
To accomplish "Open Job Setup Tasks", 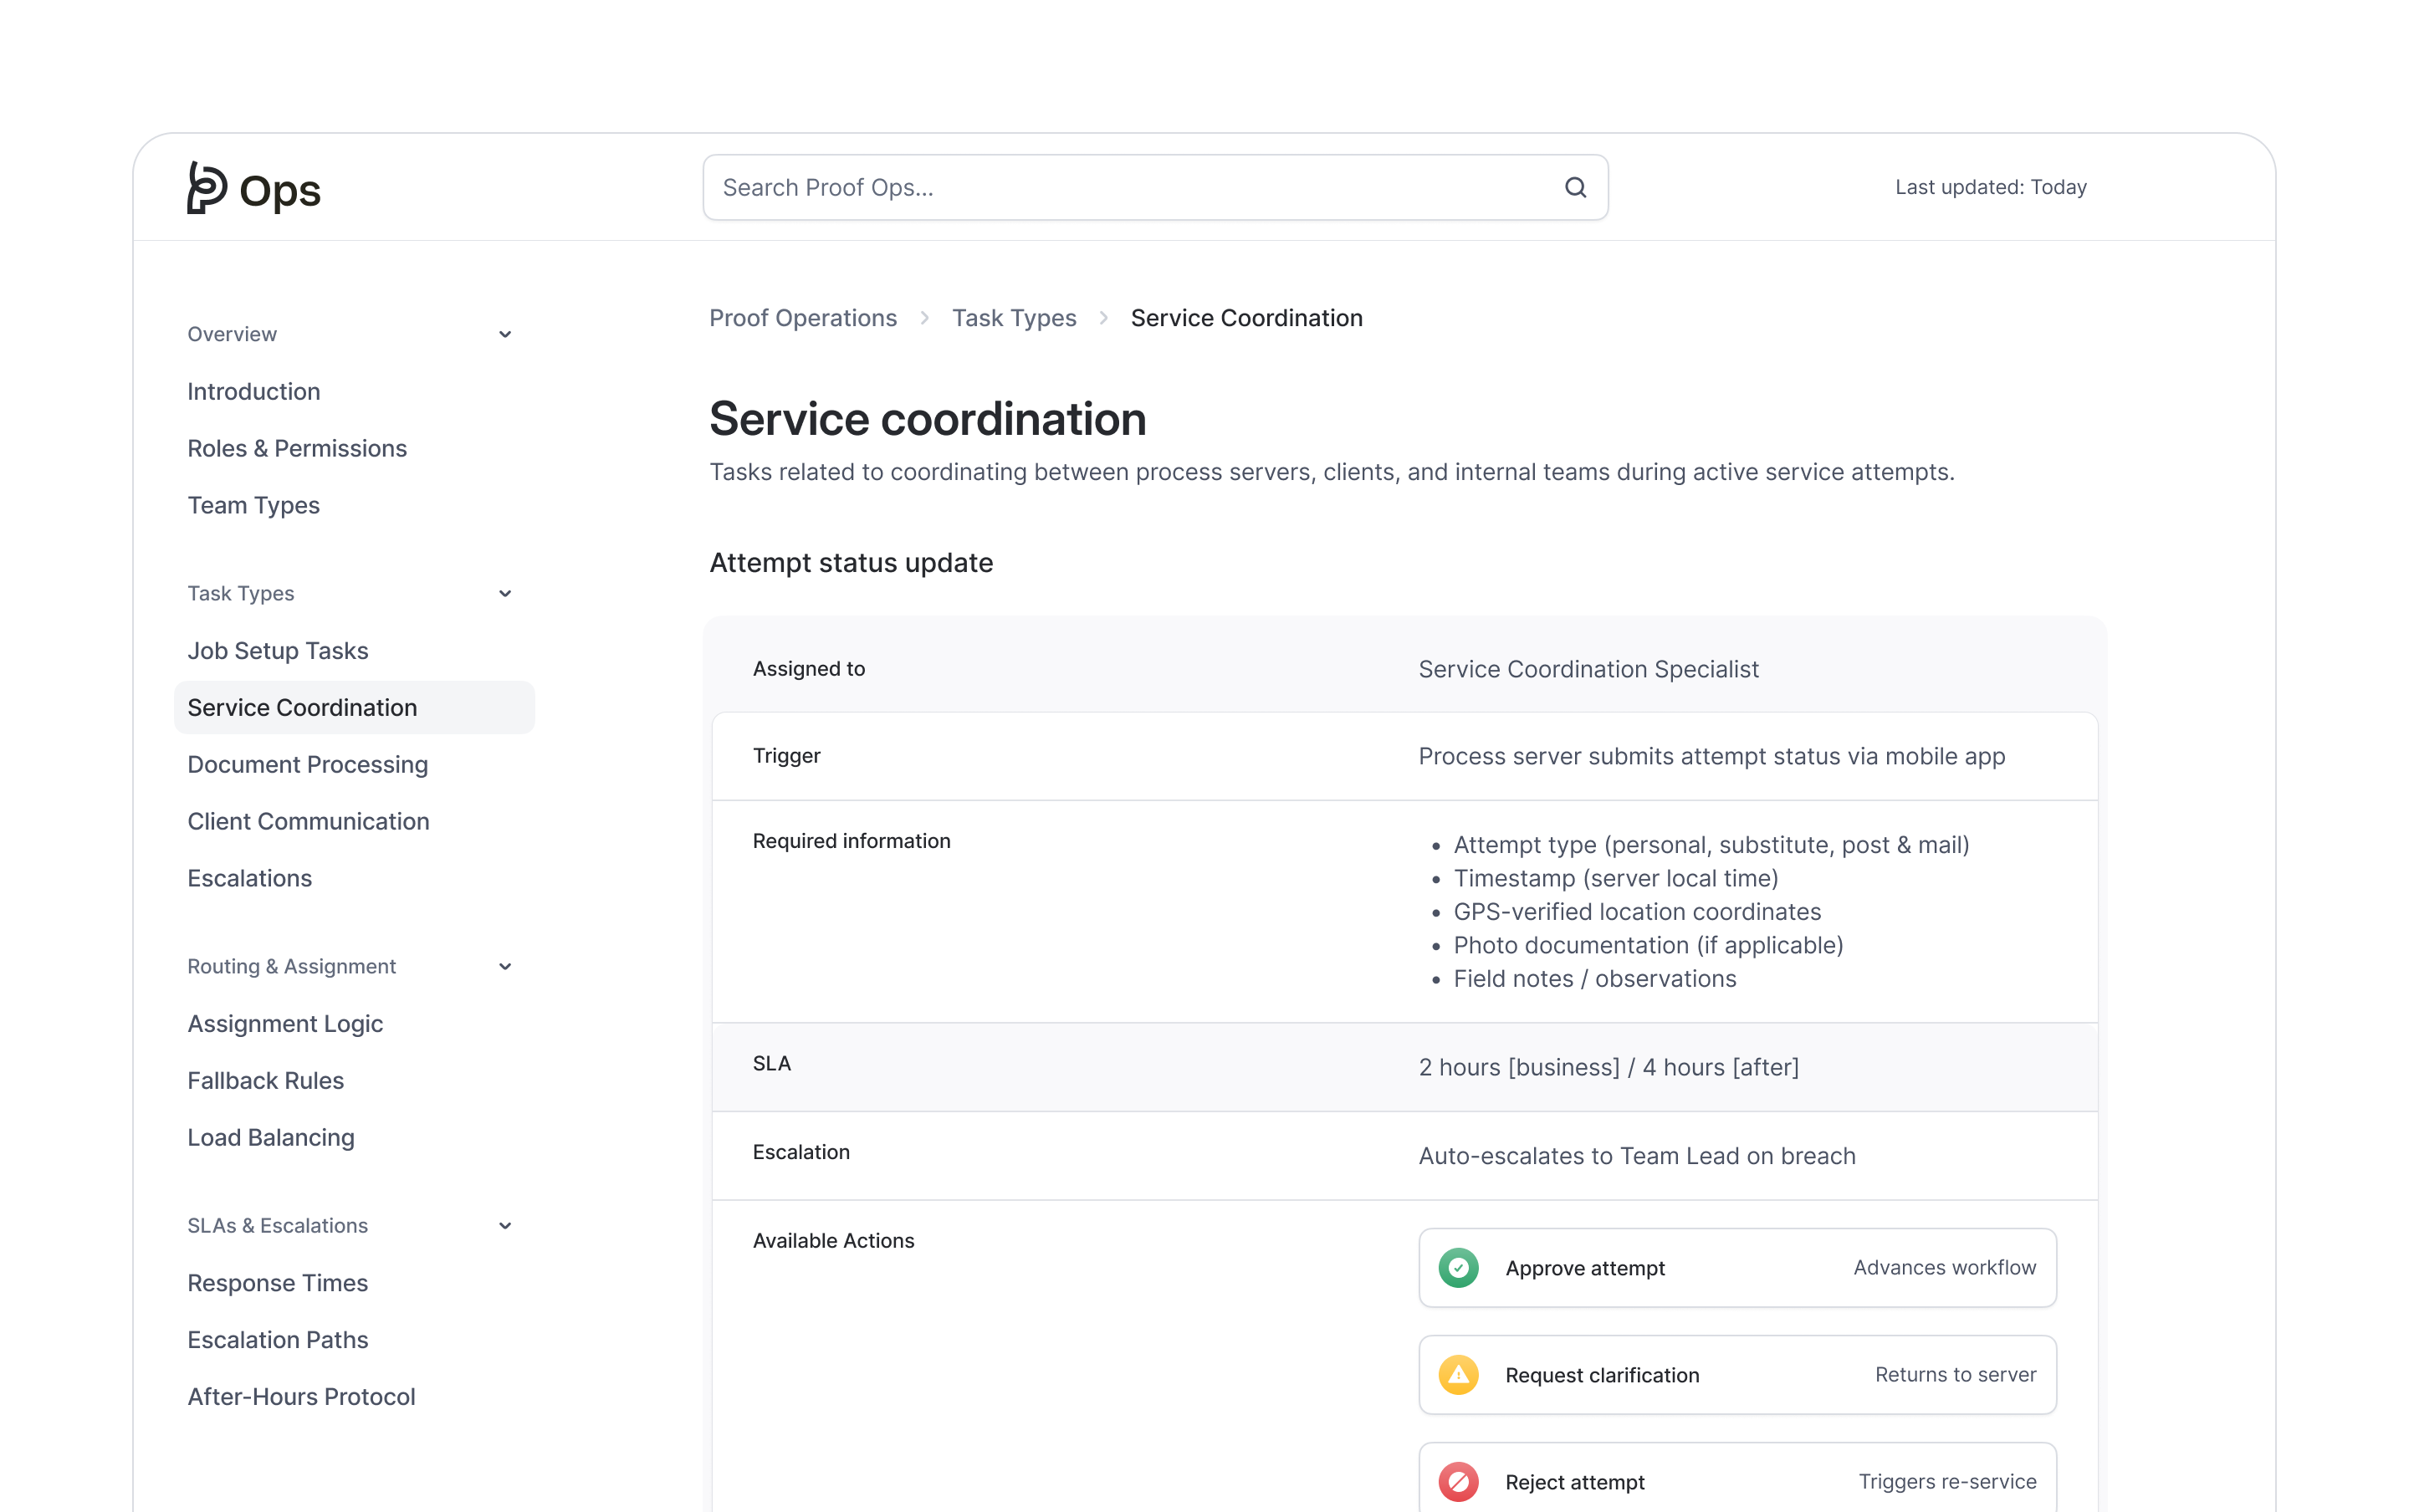I will pyautogui.click(x=278, y=650).
